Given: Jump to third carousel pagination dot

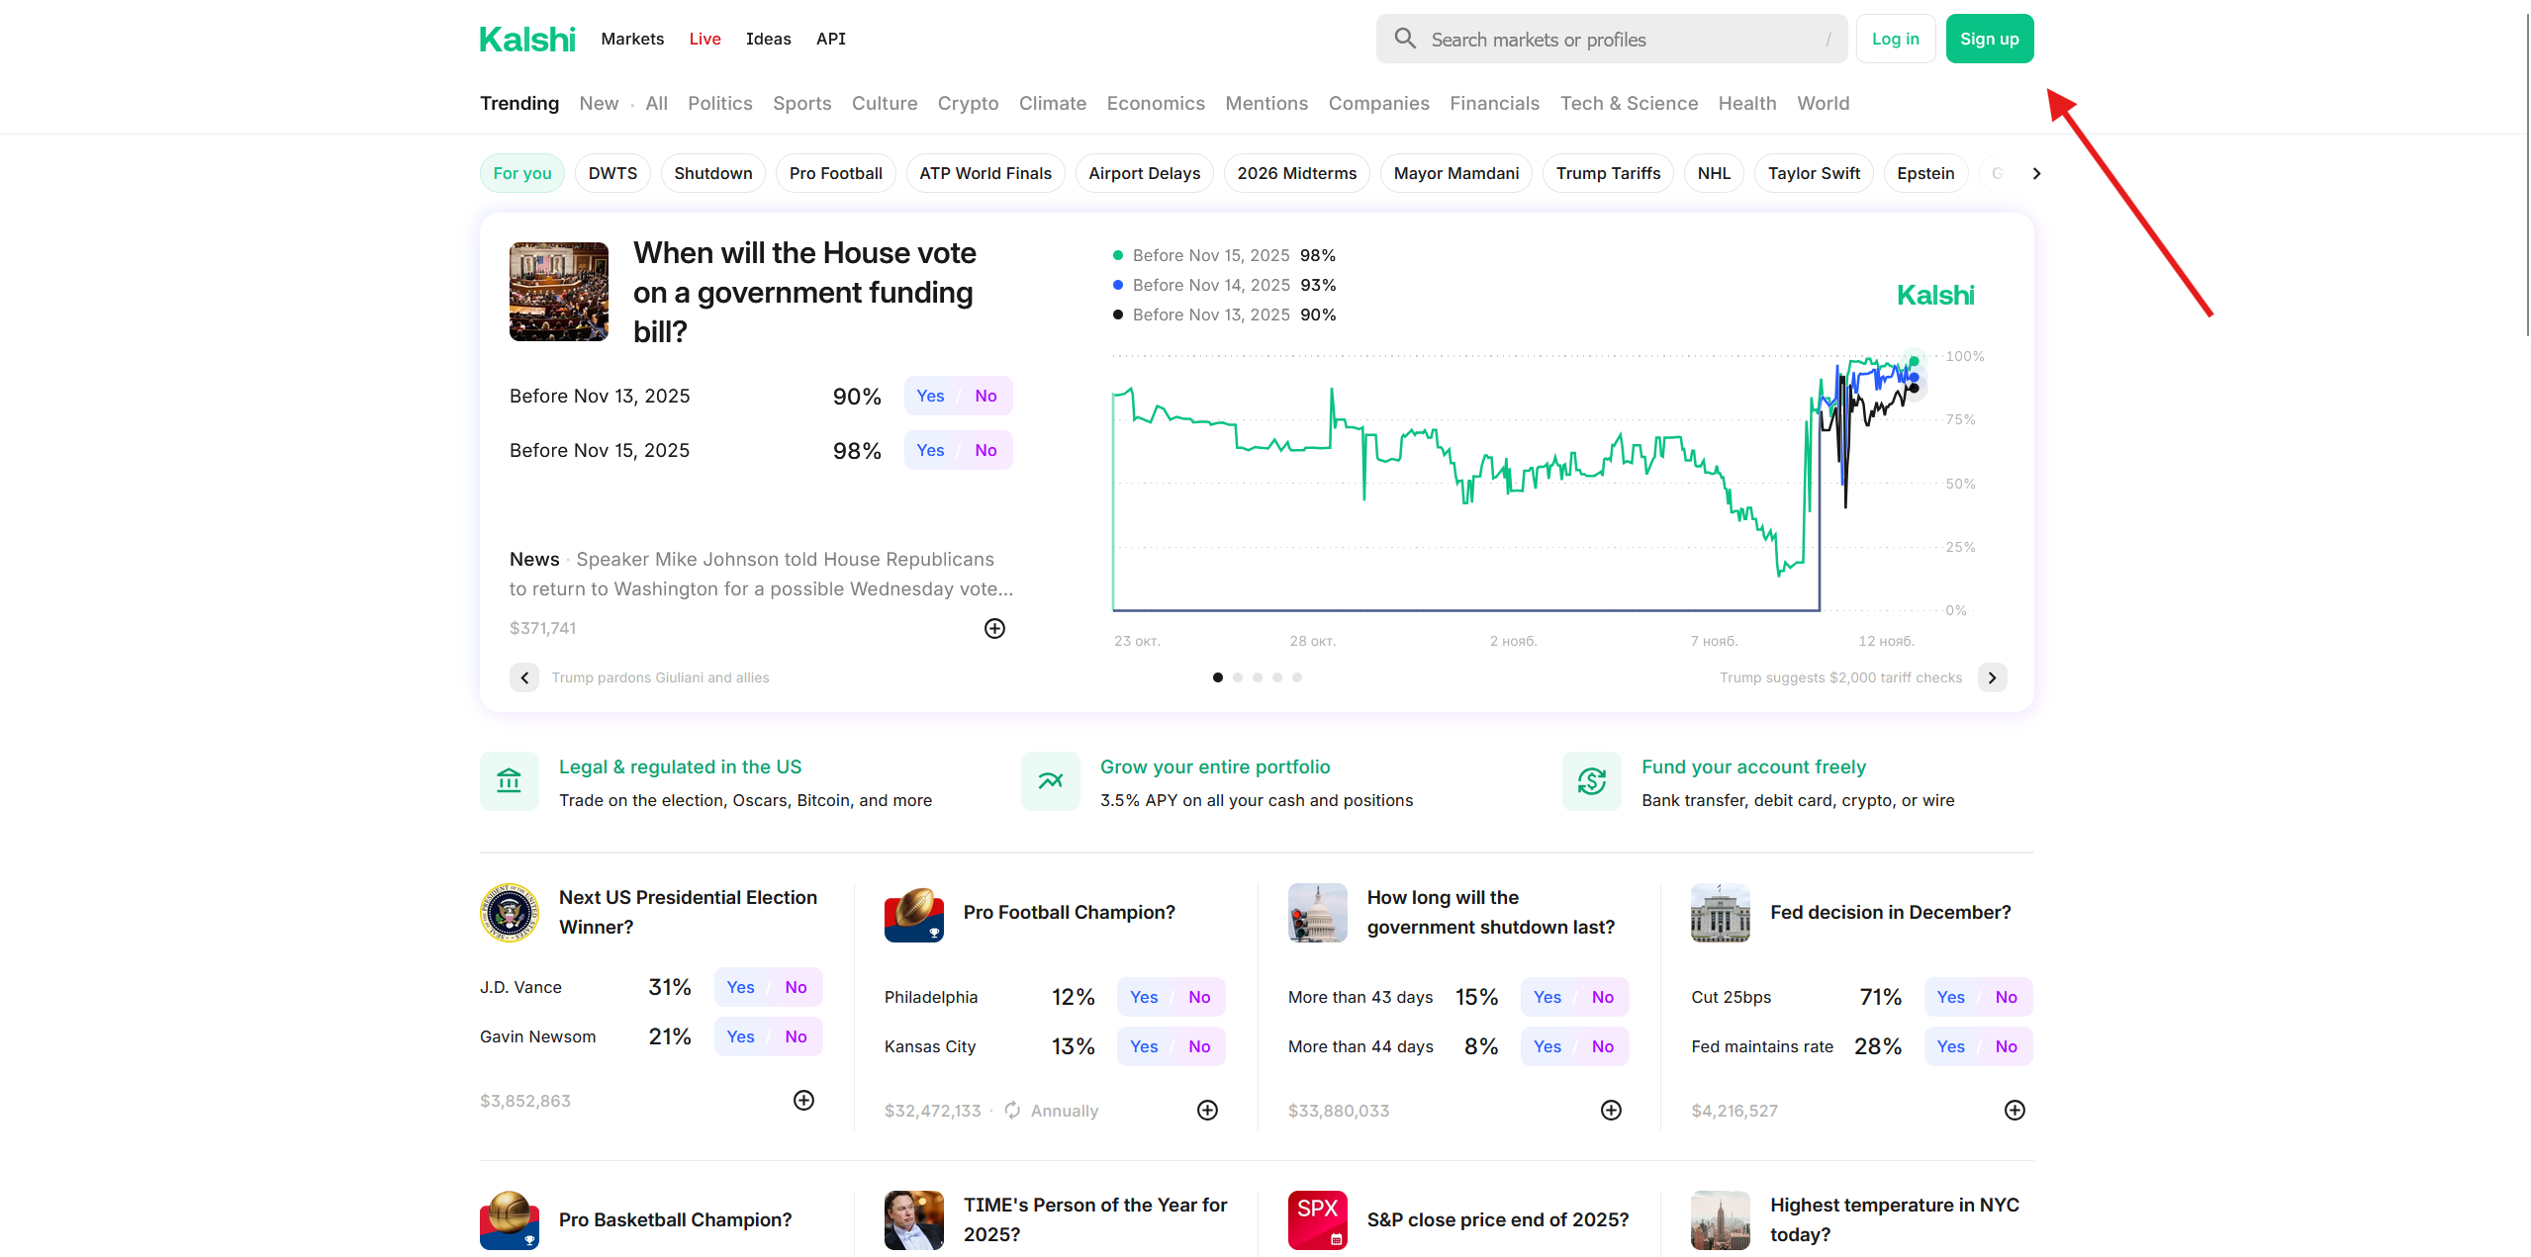Looking at the screenshot, I should [x=1257, y=677].
